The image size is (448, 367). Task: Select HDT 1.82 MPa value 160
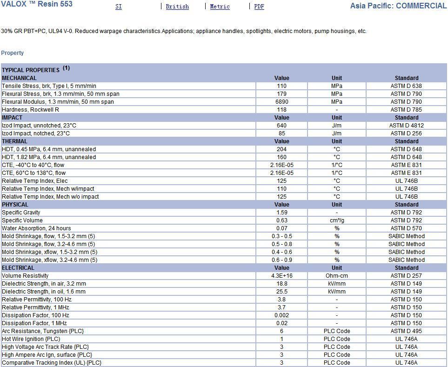pos(282,157)
